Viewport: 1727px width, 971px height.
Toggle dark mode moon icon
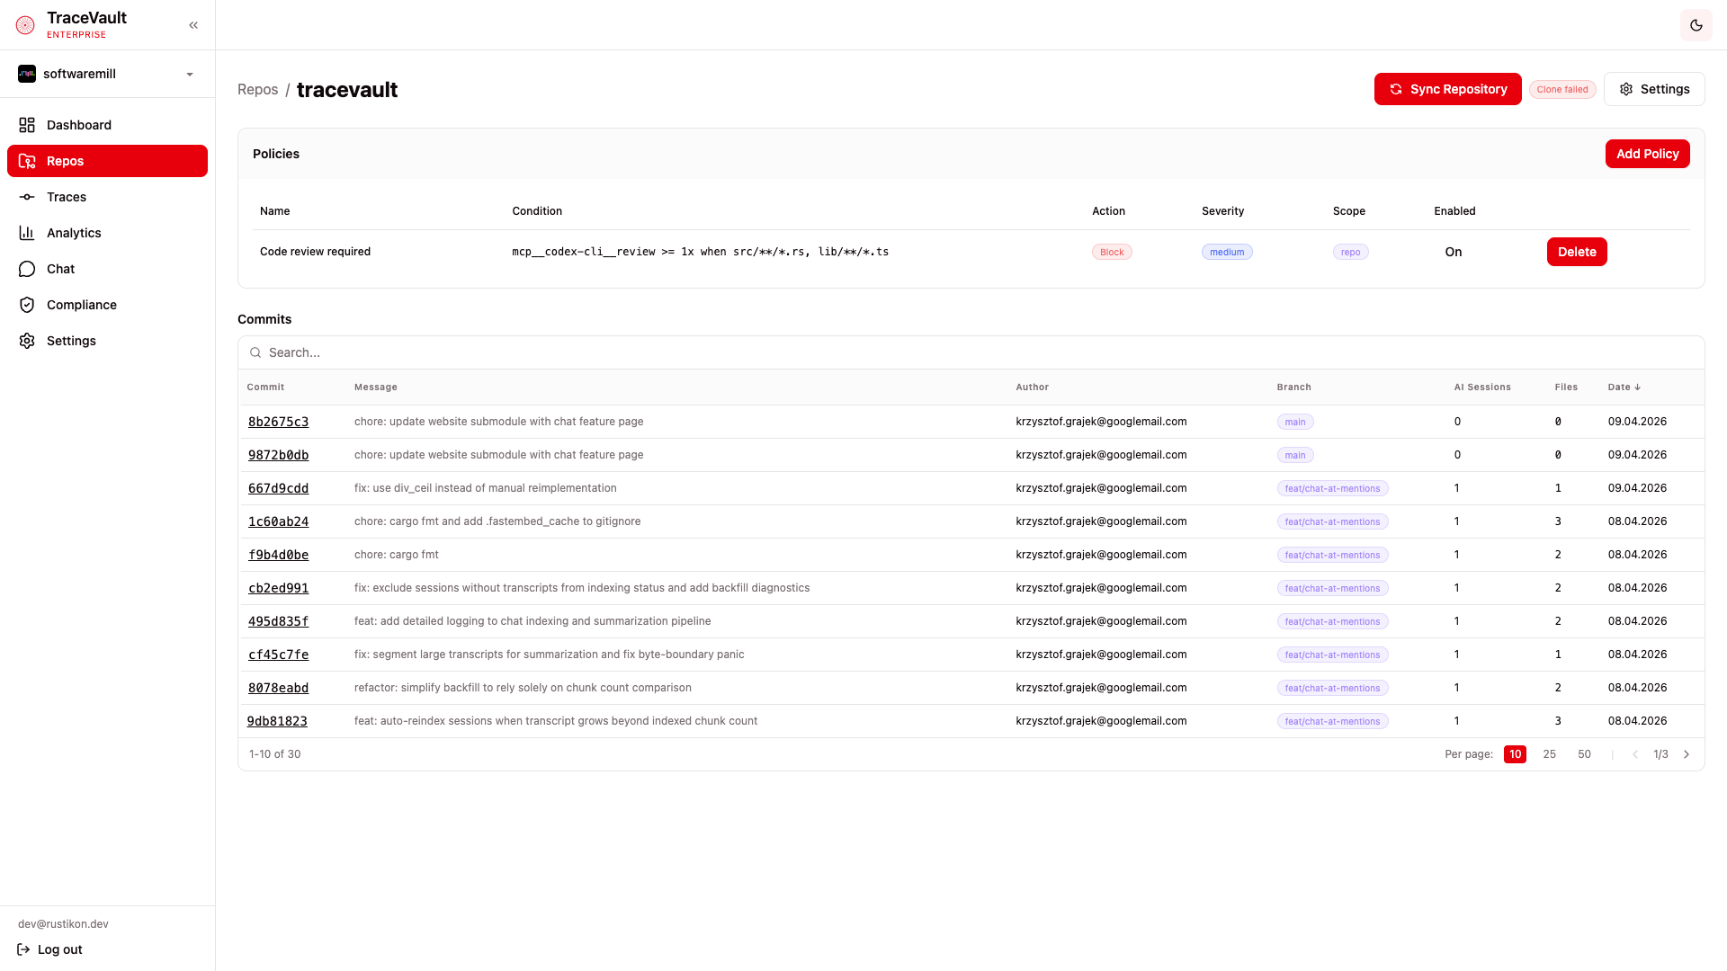click(1696, 25)
